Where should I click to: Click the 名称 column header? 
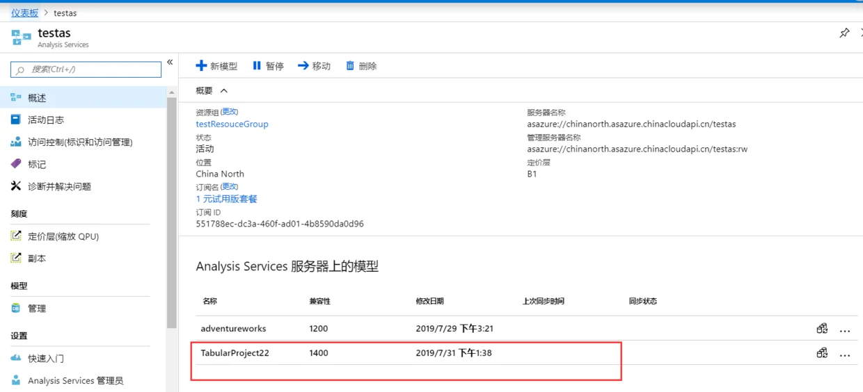209,301
